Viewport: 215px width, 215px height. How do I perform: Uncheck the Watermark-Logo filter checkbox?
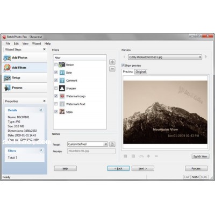pos(56,96)
